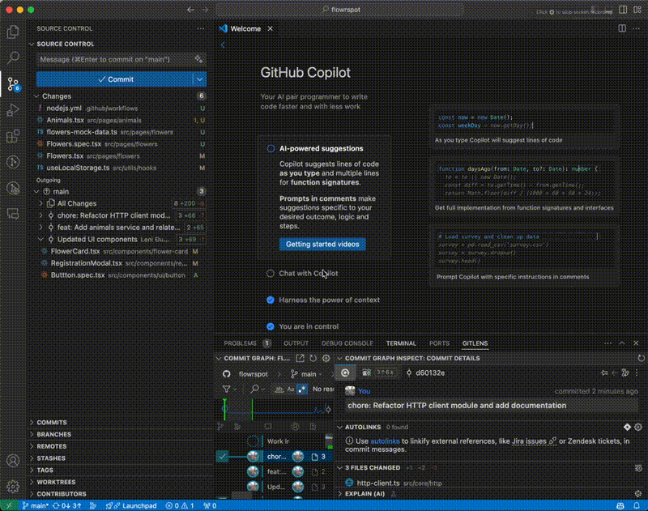Image resolution: width=648 pixels, height=511 pixels.
Task: Click main* branch in status bar
Action: click(x=35, y=505)
